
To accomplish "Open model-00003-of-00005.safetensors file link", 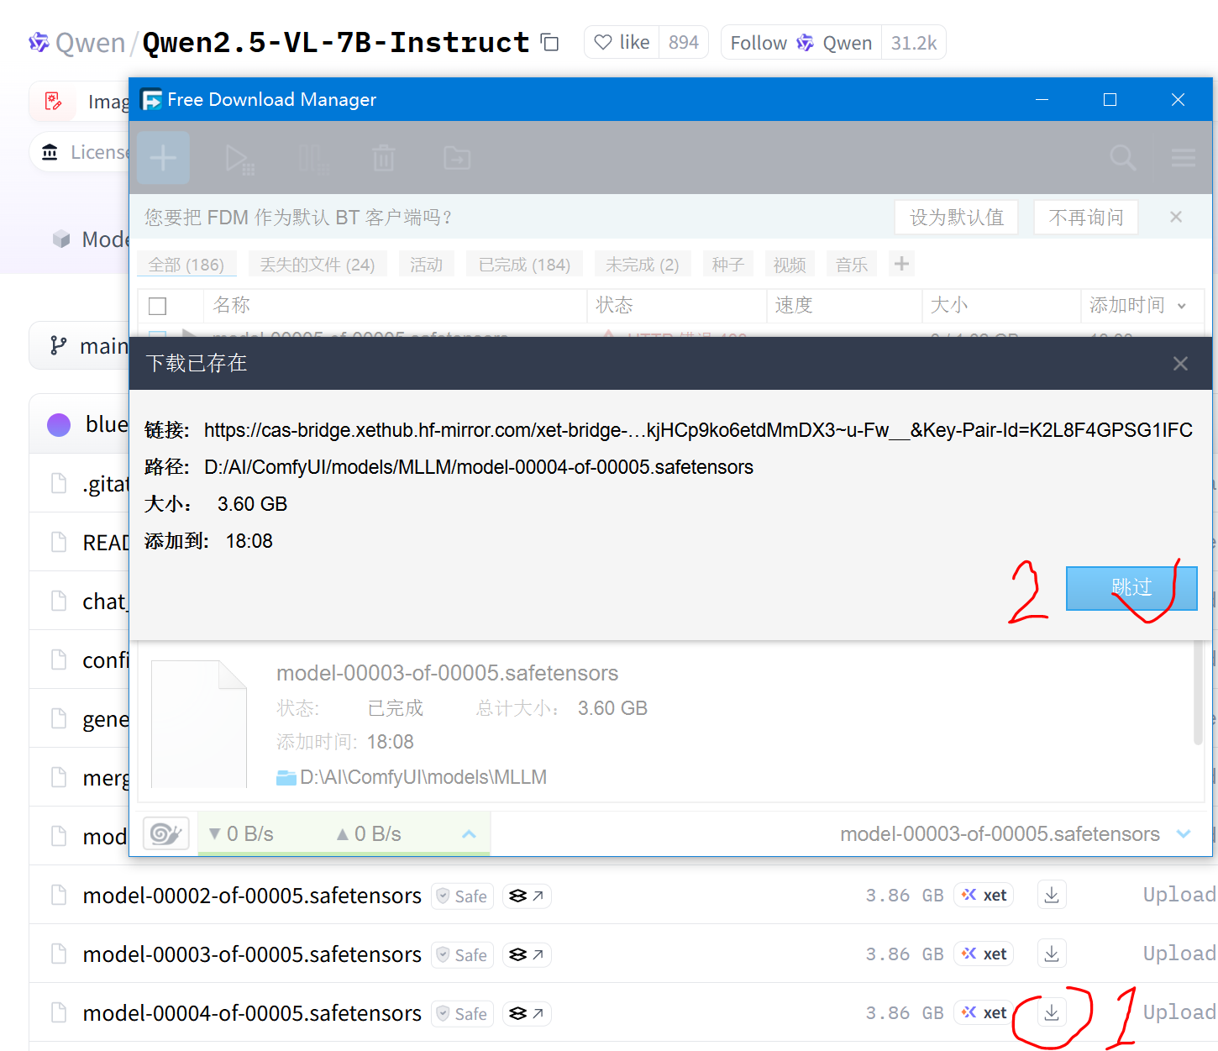I will (252, 954).
